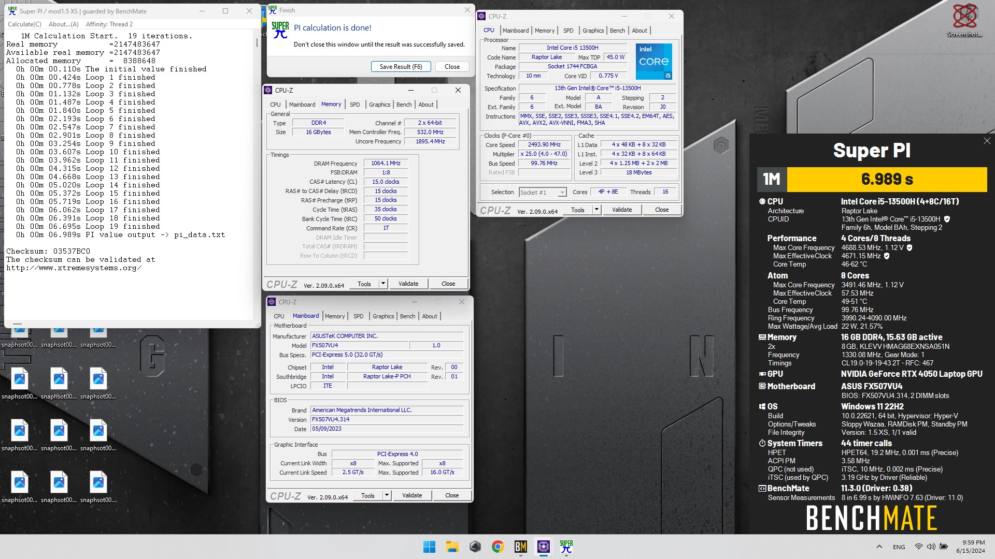
Task: Open the Mainboard tab in CPU-Z processor window
Action: pos(516,31)
